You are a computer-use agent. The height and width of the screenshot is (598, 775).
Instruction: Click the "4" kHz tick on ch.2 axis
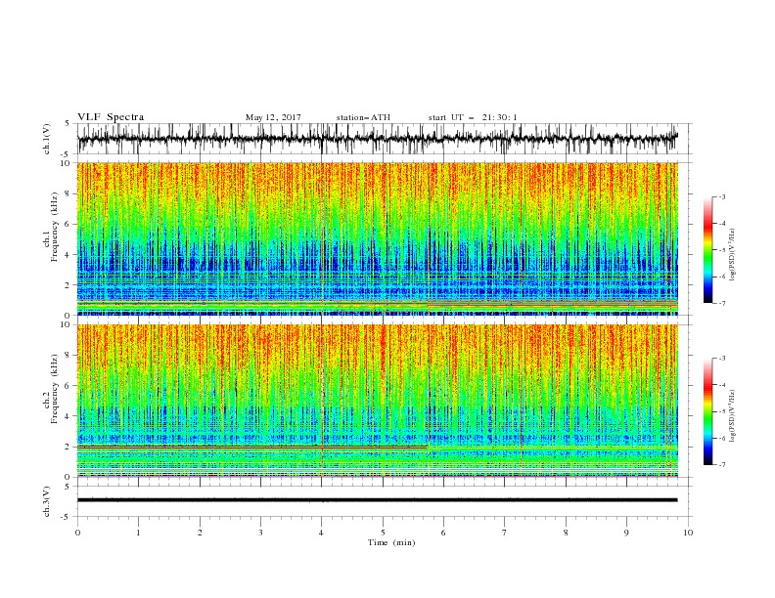pos(68,416)
